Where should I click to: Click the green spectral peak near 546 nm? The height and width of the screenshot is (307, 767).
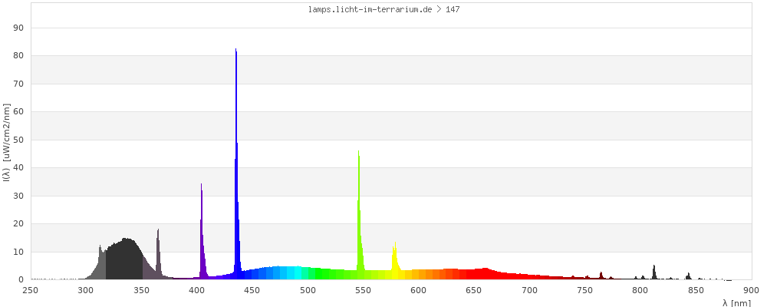pos(360,213)
